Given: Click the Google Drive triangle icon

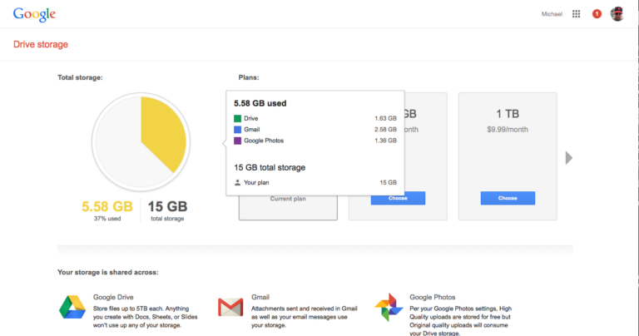Looking at the screenshot, I should (x=72, y=308).
